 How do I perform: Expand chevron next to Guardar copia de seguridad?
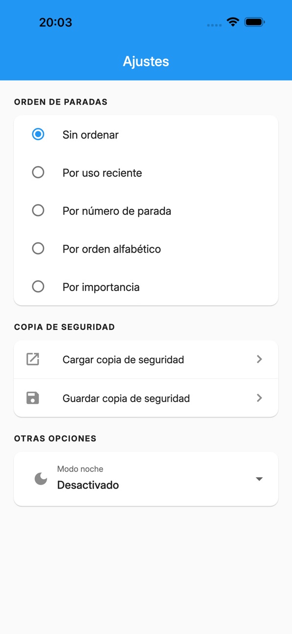click(x=260, y=398)
